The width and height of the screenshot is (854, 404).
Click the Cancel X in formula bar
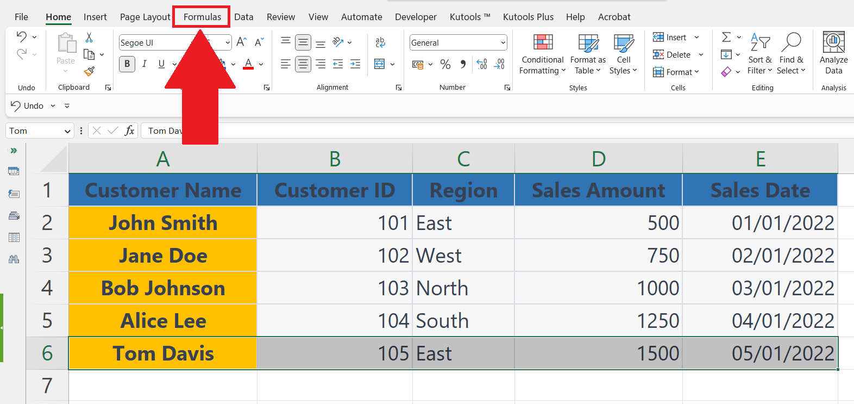(97, 130)
